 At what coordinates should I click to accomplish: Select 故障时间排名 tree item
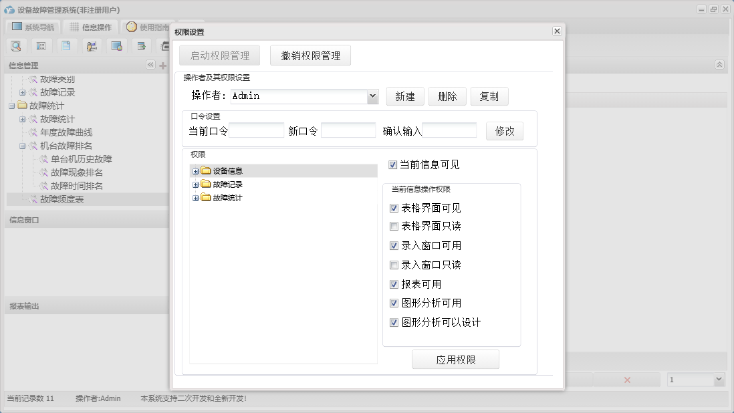77,186
